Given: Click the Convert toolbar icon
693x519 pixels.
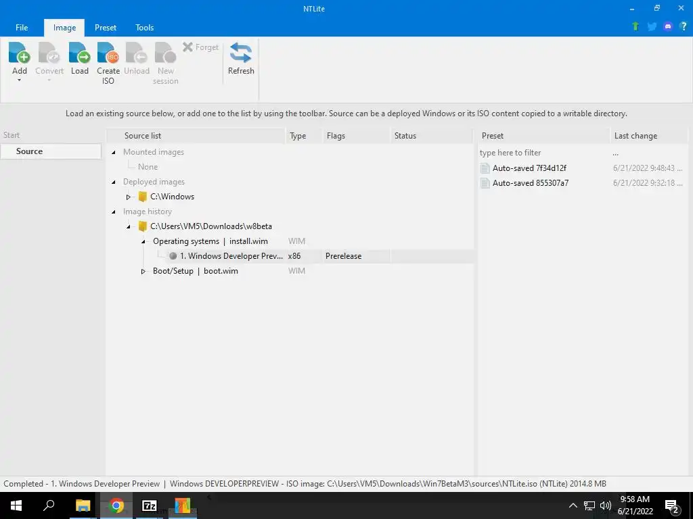Looking at the screenshot, I should click(x=49, y=53).
